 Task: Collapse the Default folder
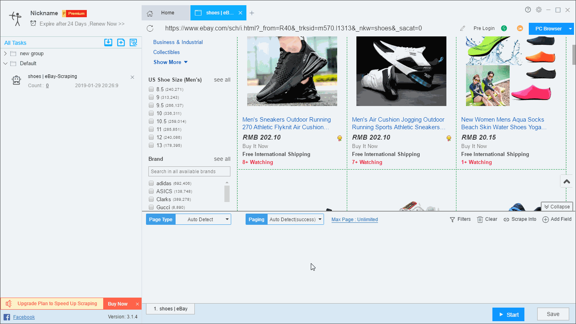tap(5, 63)
